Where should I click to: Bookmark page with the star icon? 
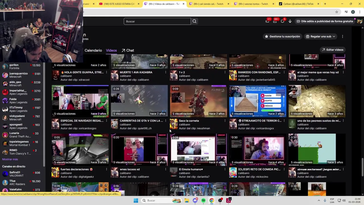point(337,12)
